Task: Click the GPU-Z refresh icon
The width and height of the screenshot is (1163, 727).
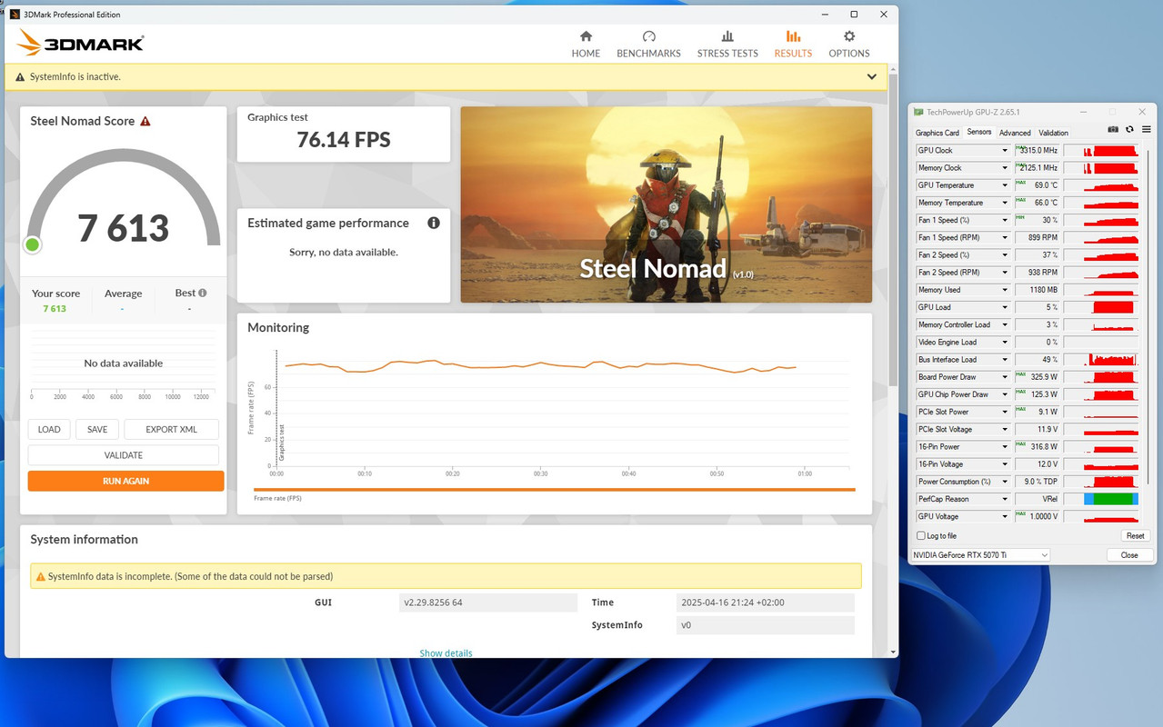Action: click(x=1129, y=130)
